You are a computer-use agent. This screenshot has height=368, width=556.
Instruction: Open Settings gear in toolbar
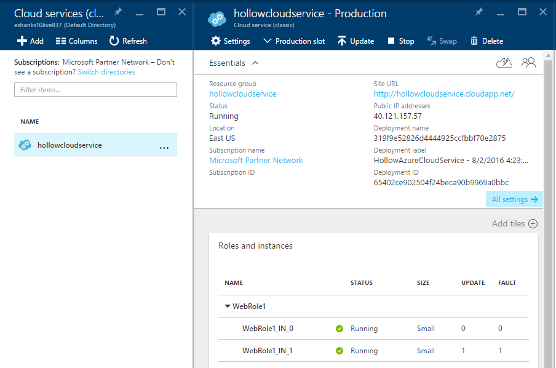216,41
